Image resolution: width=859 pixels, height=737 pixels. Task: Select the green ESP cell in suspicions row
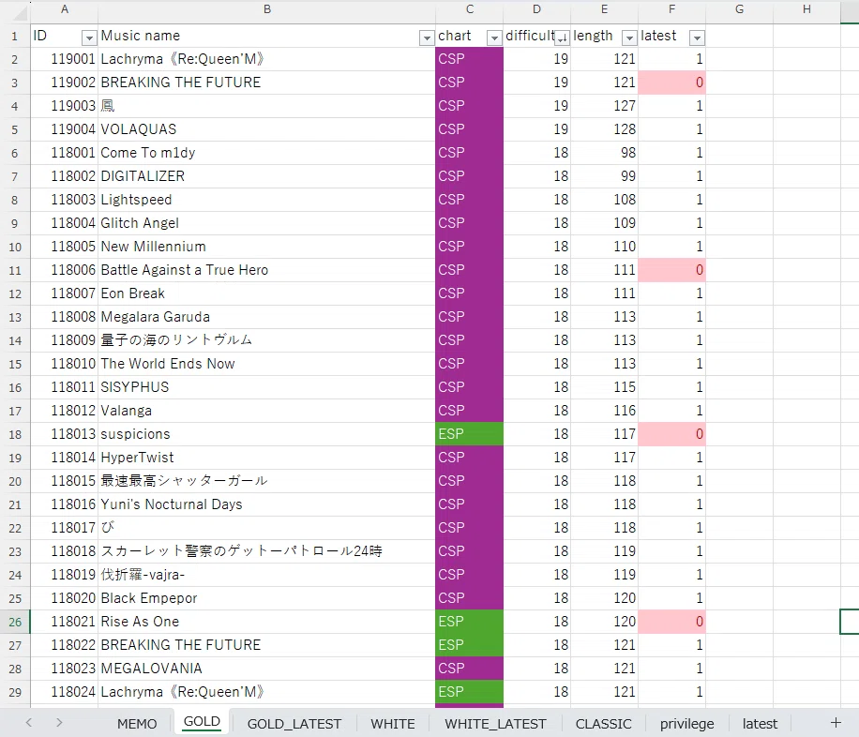[x=470, y=434]
